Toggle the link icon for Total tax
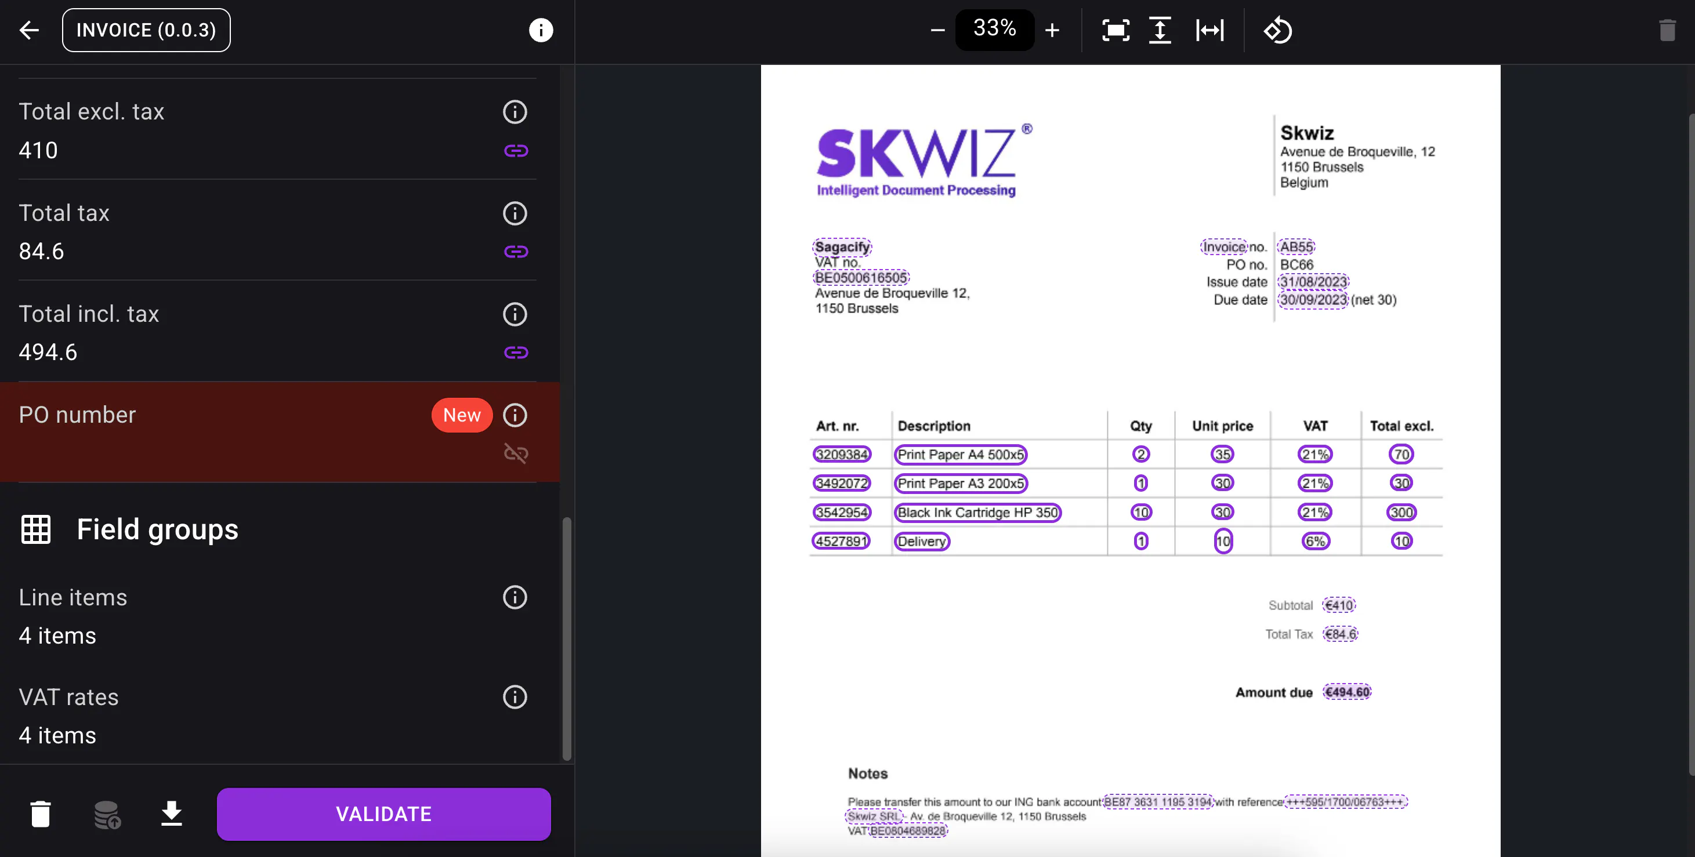The image size is (1695, 857). click(515, 251)
